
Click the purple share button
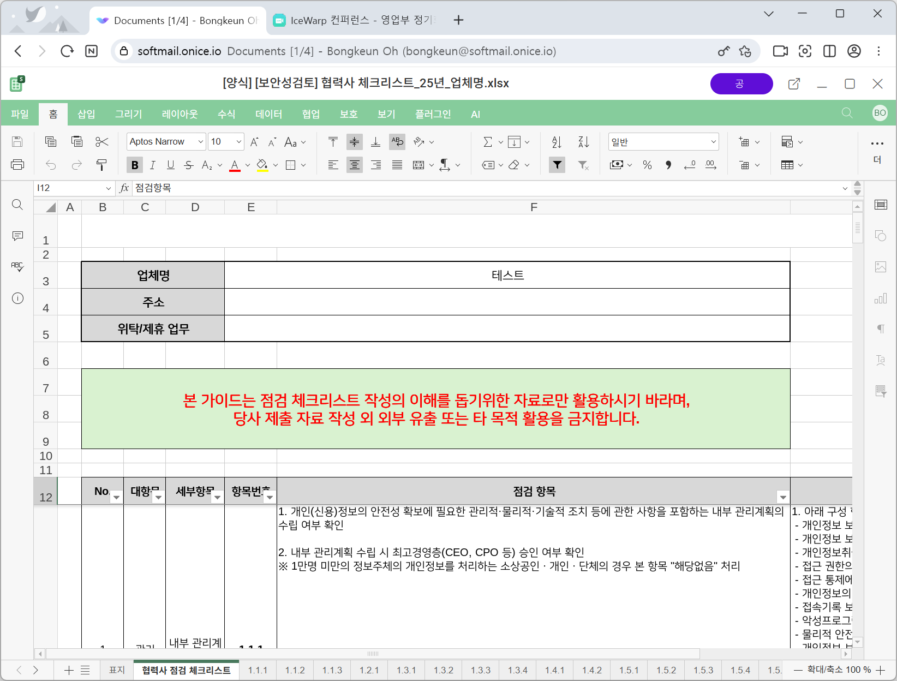click(741, 83)
